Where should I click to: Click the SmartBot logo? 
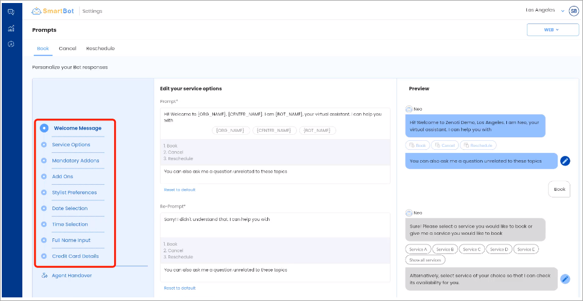[54, 11]
